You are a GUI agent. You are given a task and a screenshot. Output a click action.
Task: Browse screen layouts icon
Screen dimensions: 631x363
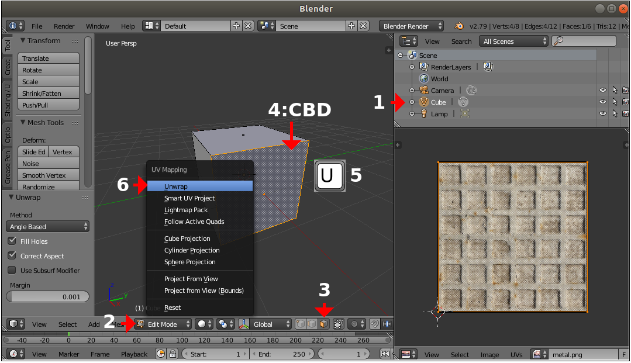point(151,26)
